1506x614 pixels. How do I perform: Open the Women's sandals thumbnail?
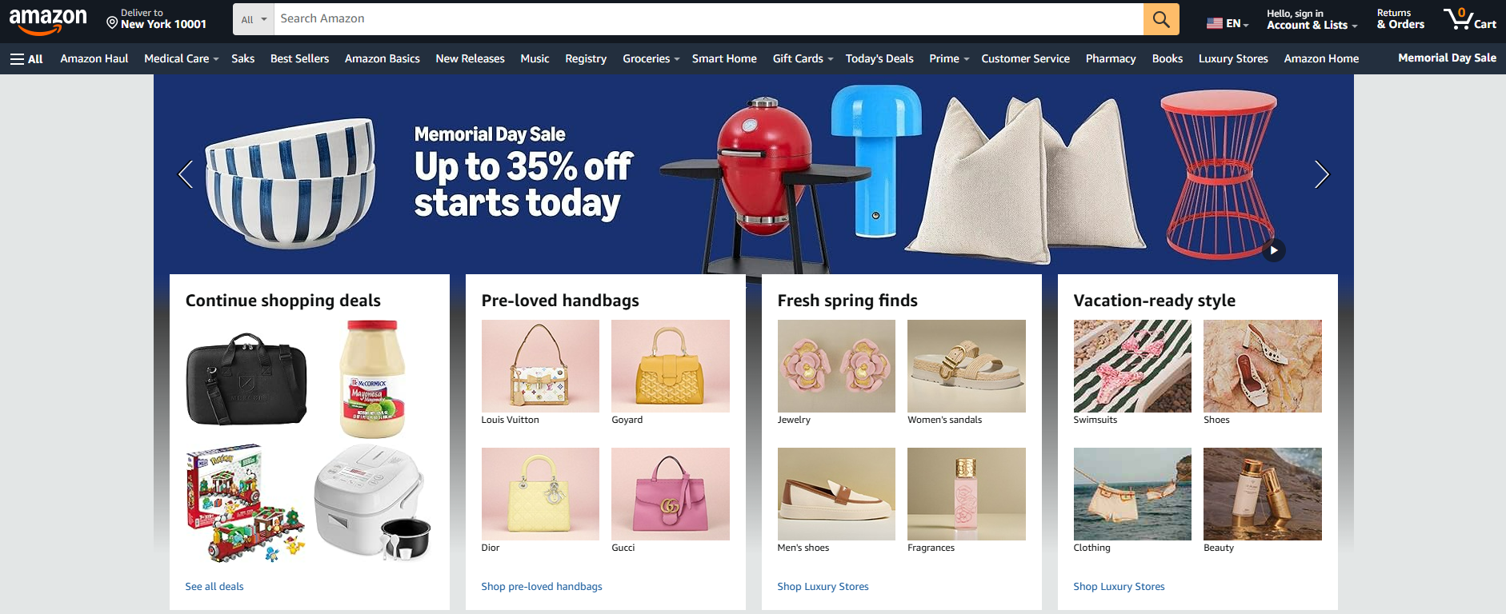(x=967, y=366)
